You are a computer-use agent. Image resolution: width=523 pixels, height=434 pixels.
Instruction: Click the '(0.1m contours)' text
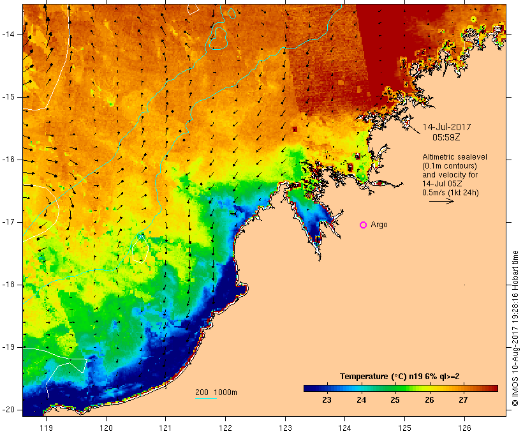click(x=450, y=166)
